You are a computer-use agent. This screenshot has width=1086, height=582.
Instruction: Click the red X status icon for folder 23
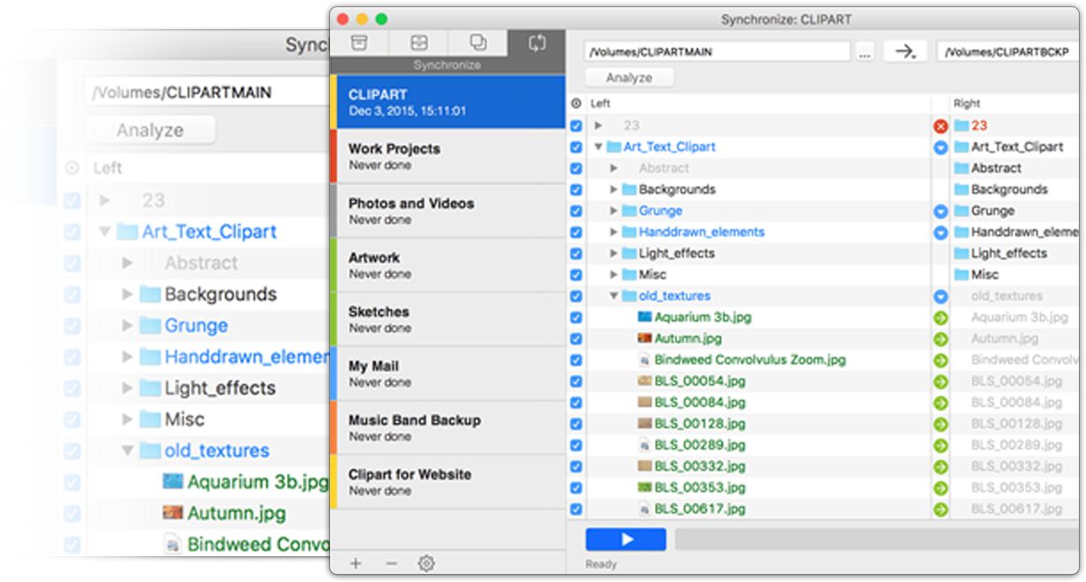point(940,126)
